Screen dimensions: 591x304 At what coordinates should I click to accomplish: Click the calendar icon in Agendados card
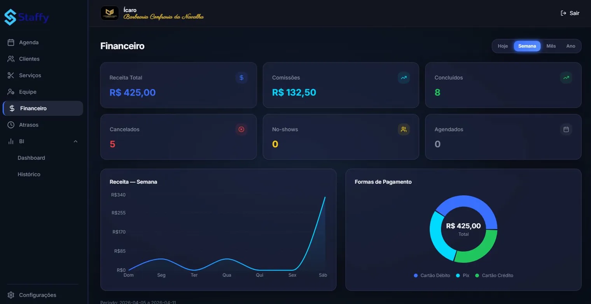coord(566,129)
